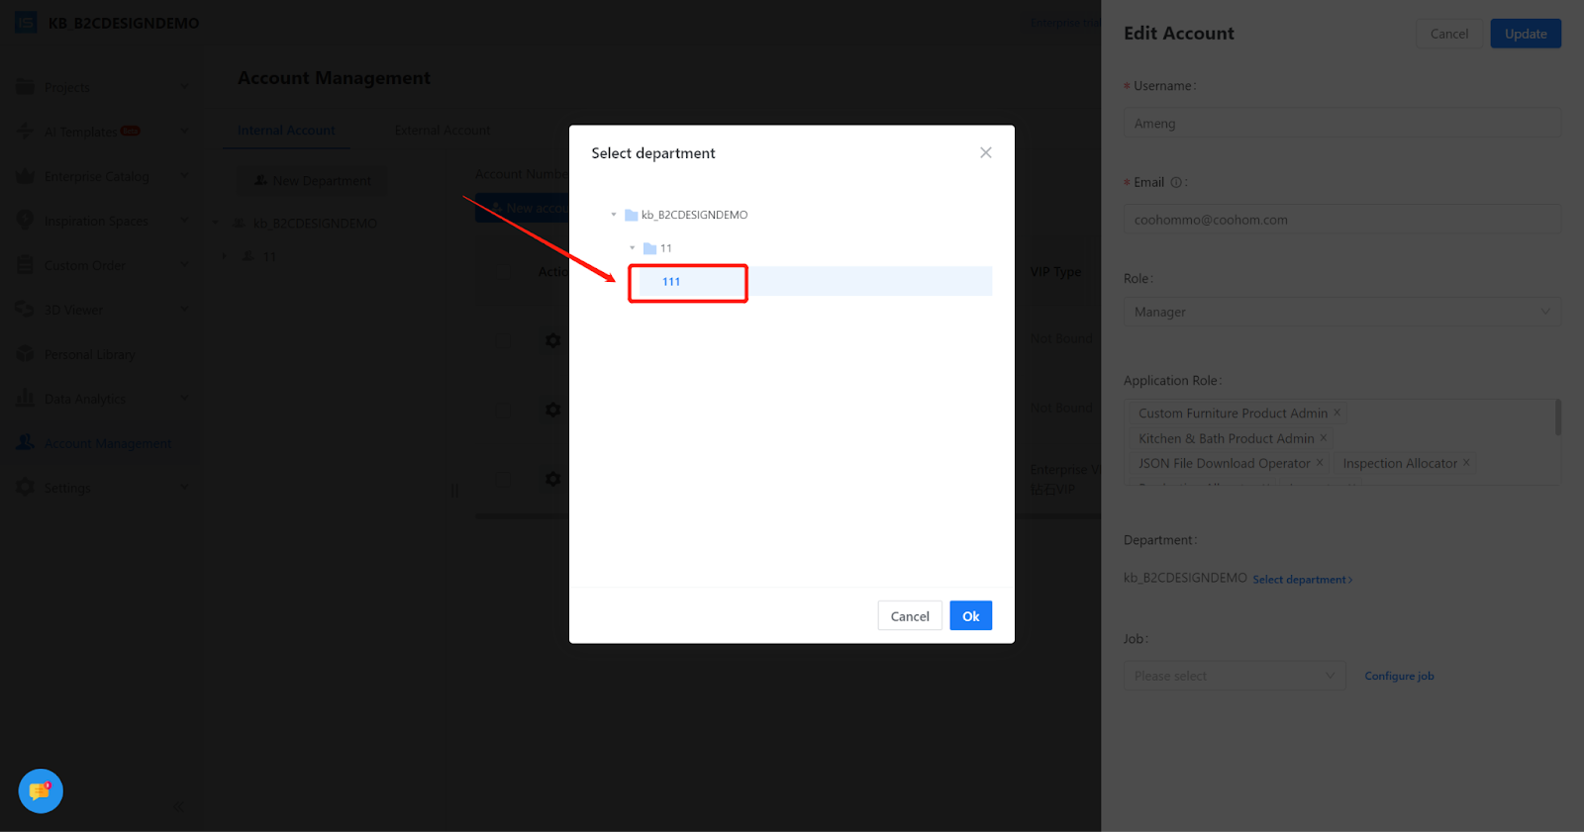
Task: Click Update in the Edit Account panel
Action: (1526, 34)
